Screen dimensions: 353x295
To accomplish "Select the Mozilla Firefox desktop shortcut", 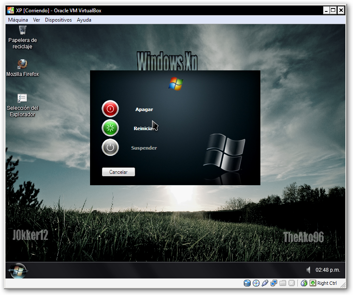I will [23, 68].
